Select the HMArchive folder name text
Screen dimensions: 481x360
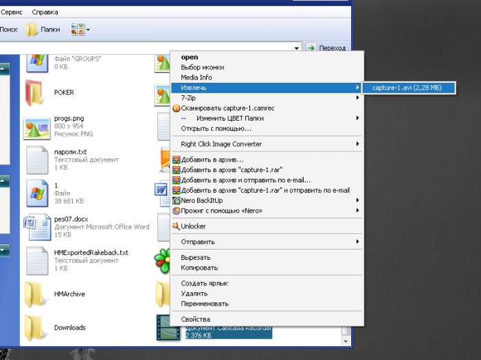point(69,294)
